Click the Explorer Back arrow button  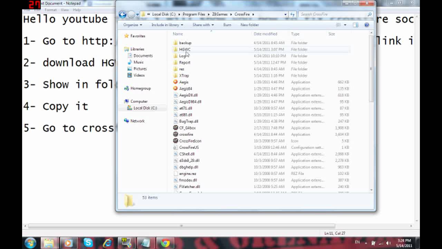click(122, 15)
